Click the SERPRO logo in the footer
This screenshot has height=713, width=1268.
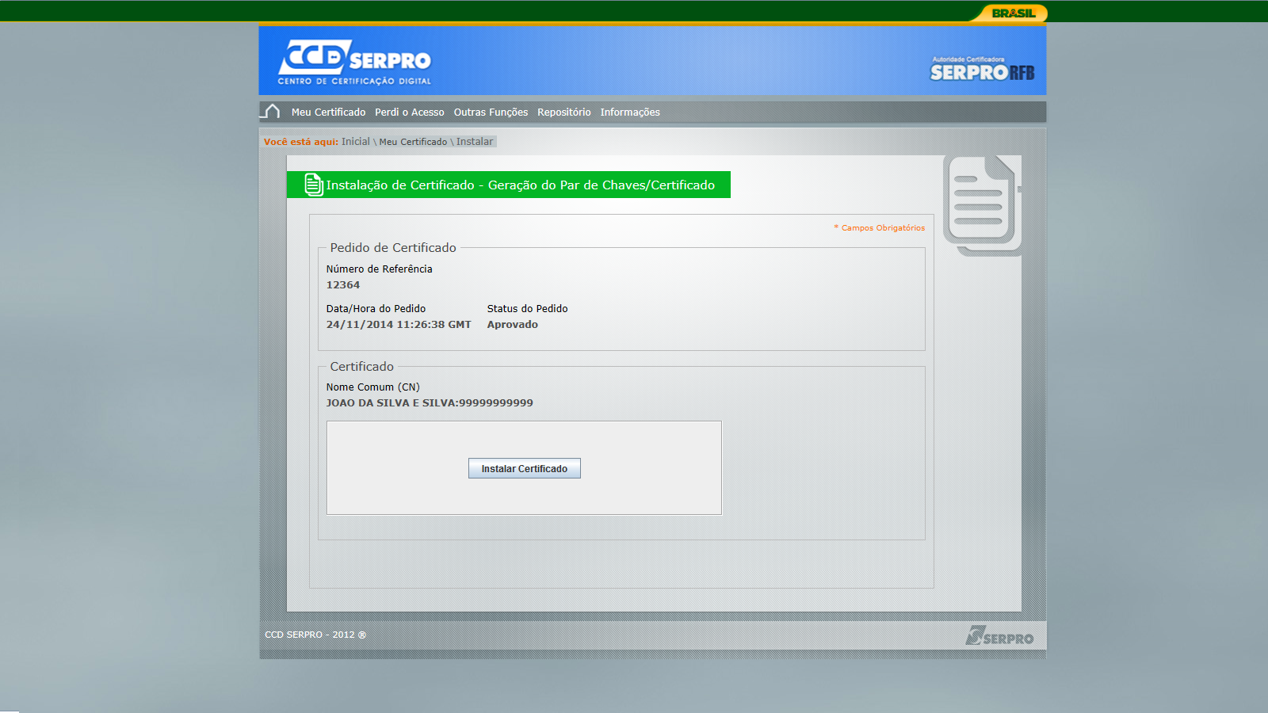999,635
